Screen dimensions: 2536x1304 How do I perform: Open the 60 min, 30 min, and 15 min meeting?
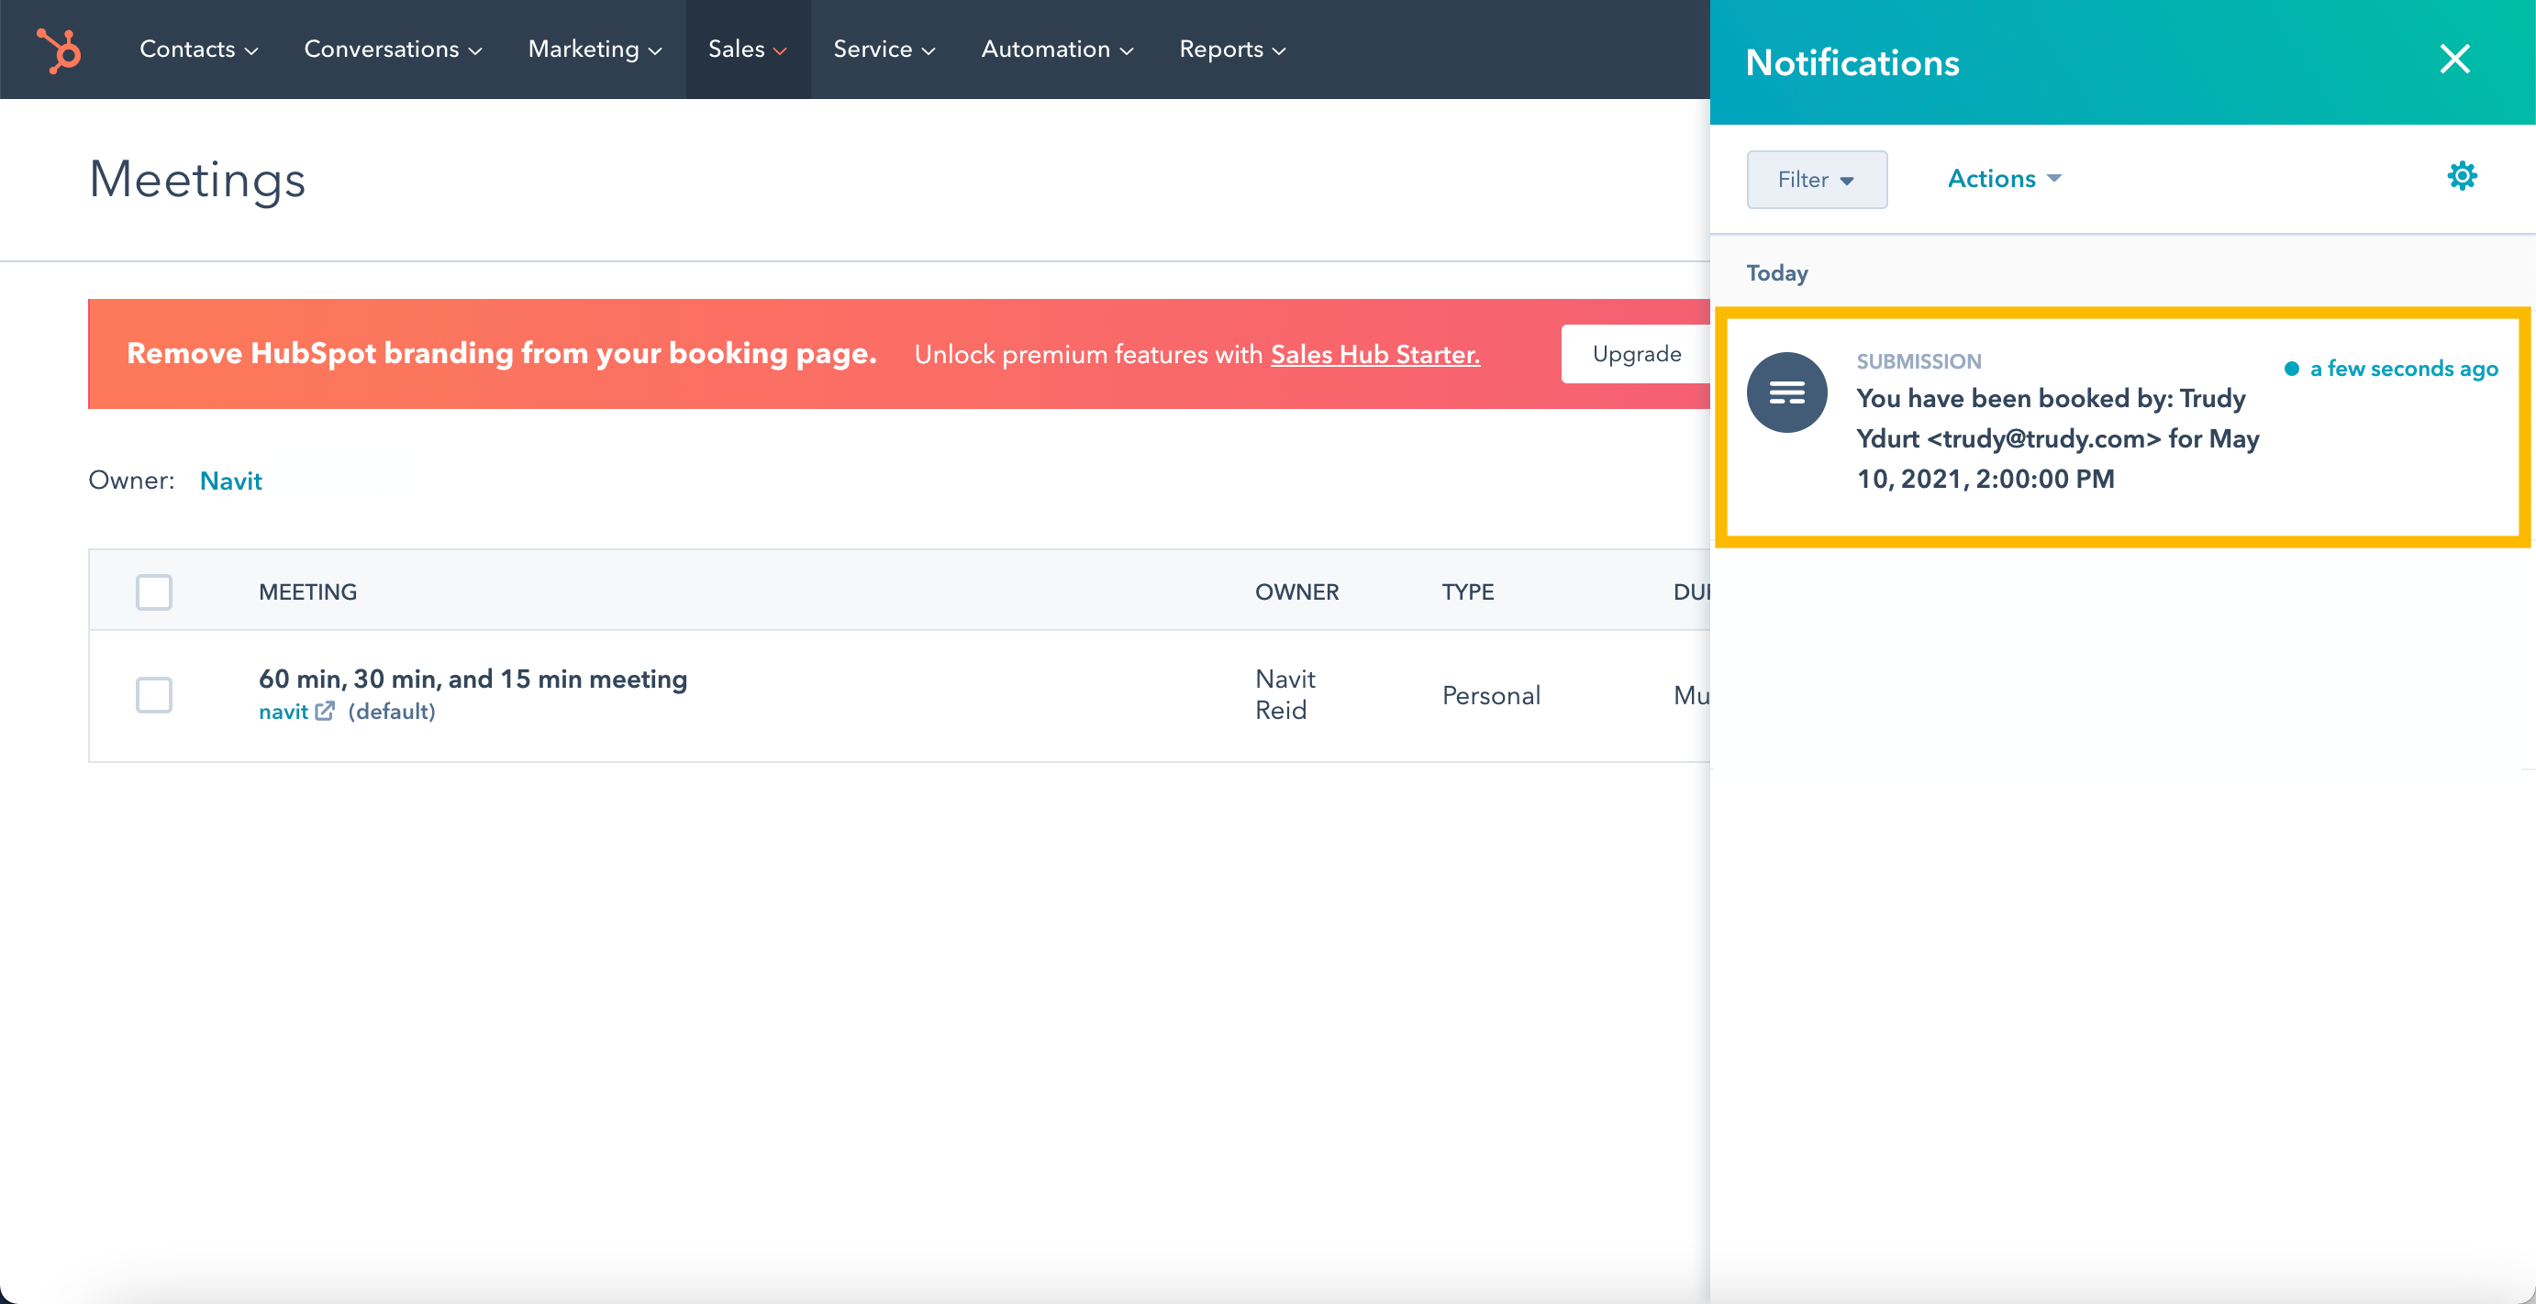tap(473, 680)
